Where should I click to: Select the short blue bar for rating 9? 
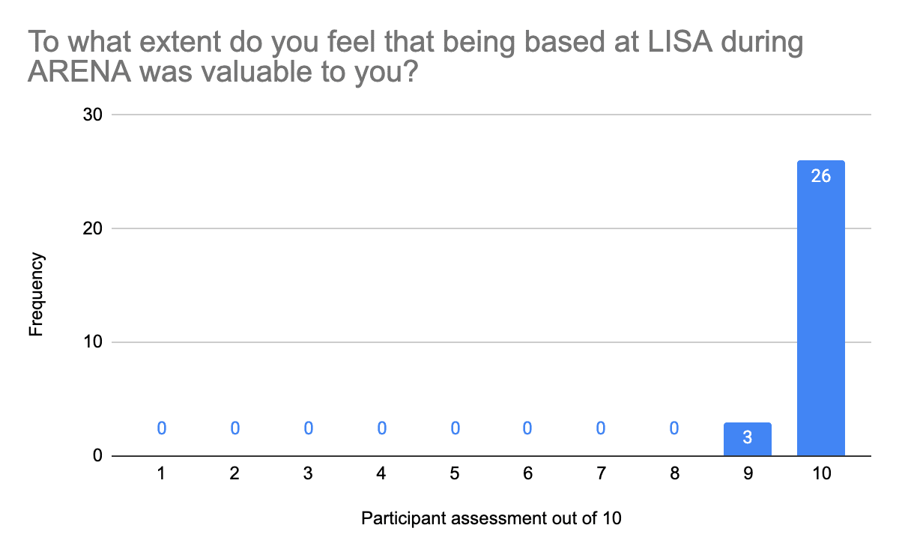747,444
